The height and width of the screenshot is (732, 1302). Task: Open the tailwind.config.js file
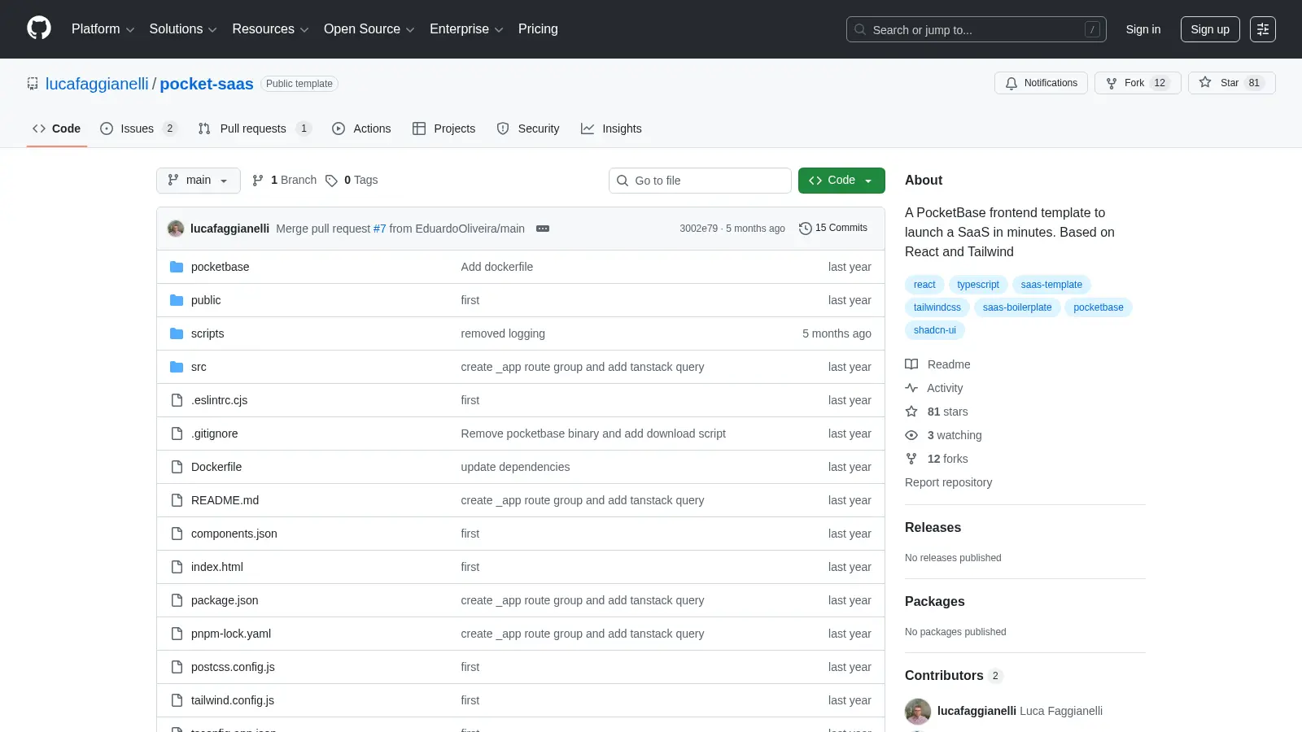pyautogui.click(x=233, y=700)
